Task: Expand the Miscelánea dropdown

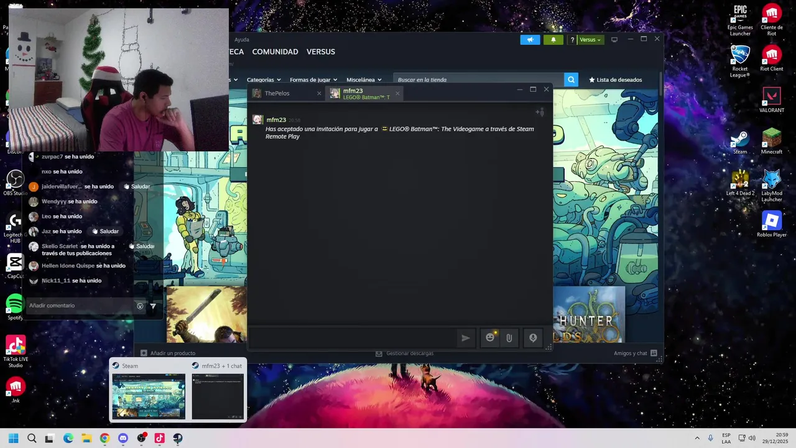Action: tap(364, 80)
